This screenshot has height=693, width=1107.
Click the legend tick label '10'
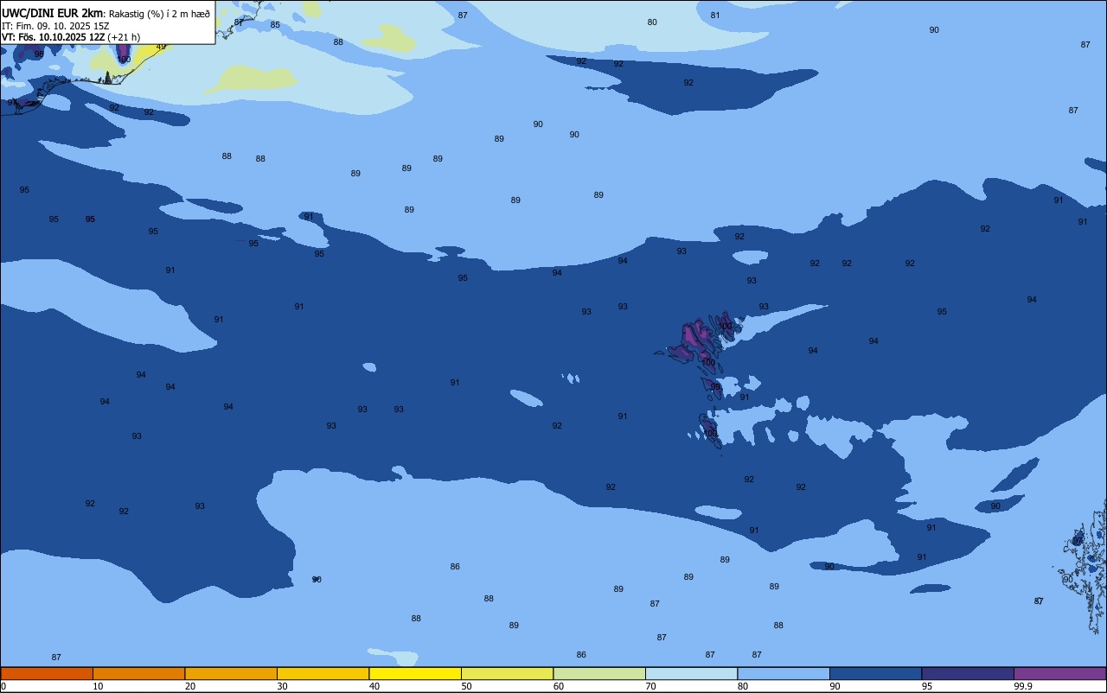(98, 686)
